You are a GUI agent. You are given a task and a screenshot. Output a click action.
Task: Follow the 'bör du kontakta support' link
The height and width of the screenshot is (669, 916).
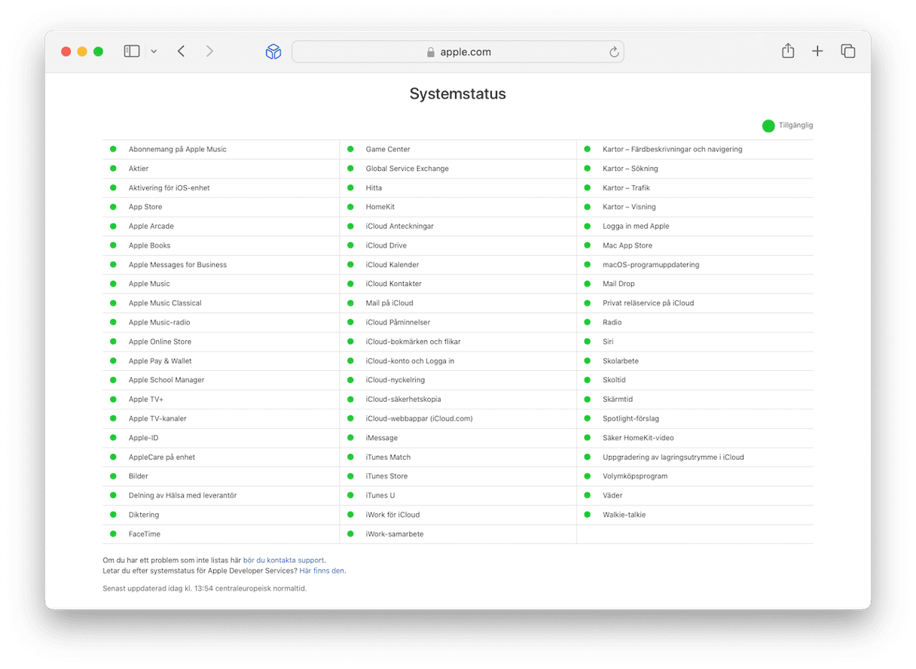tap(284, 560)
